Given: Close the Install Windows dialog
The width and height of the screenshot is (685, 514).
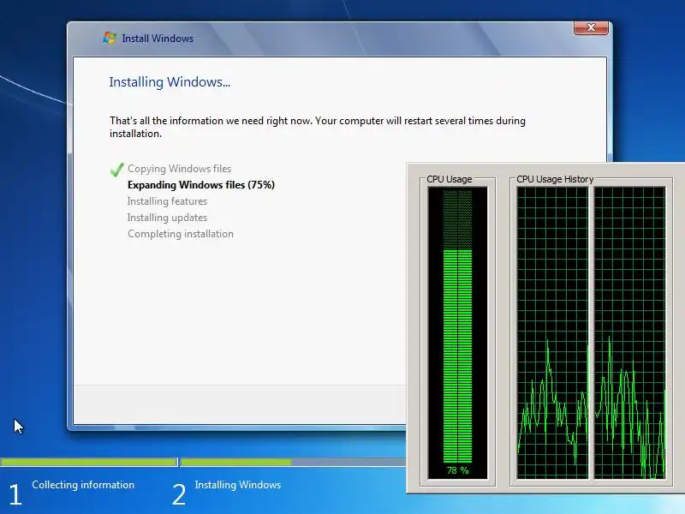Looking at the screenshot, I should 591,27.
